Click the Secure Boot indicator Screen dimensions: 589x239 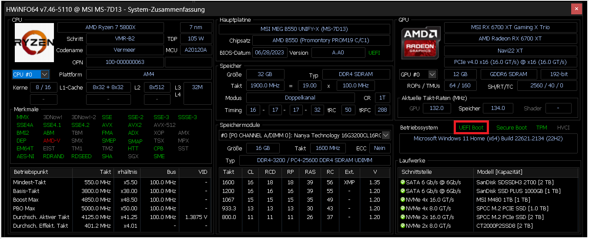[512, 128]
